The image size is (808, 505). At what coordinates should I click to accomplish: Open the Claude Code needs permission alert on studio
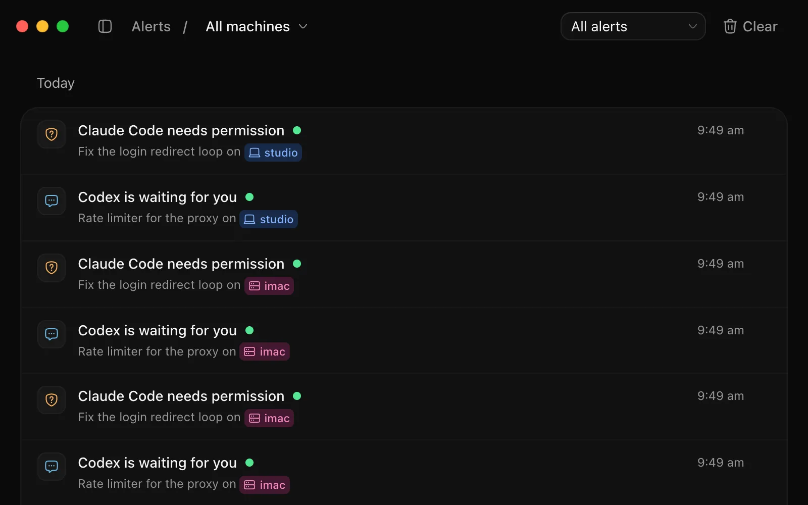tap(404, 141)
